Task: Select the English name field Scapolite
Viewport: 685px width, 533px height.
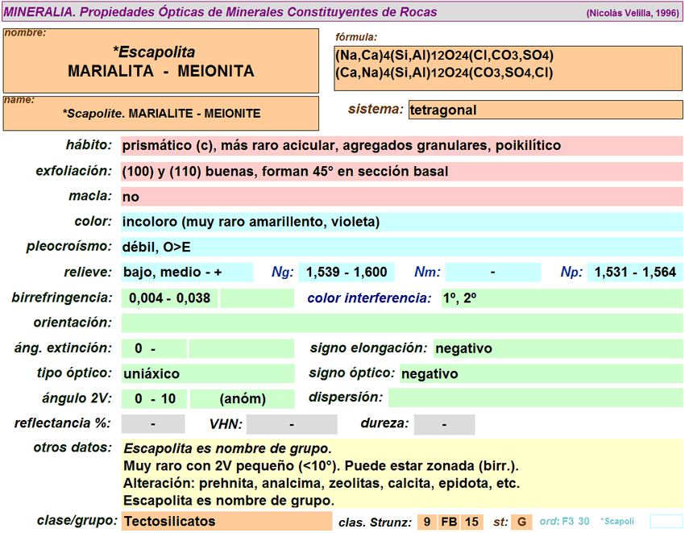Action: click(x=161, y=114)
